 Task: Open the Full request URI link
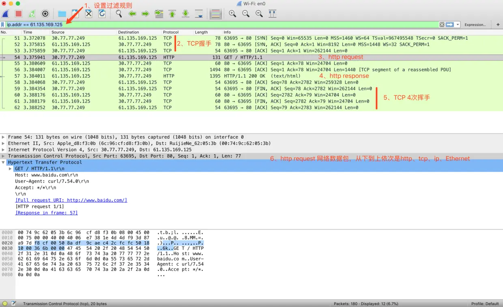click(x=71, y=200)
